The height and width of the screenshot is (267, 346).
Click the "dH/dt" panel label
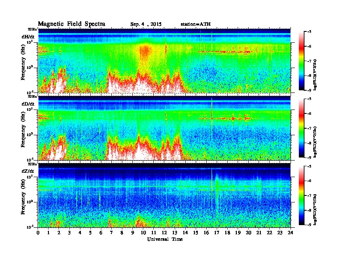pos(28,37)
